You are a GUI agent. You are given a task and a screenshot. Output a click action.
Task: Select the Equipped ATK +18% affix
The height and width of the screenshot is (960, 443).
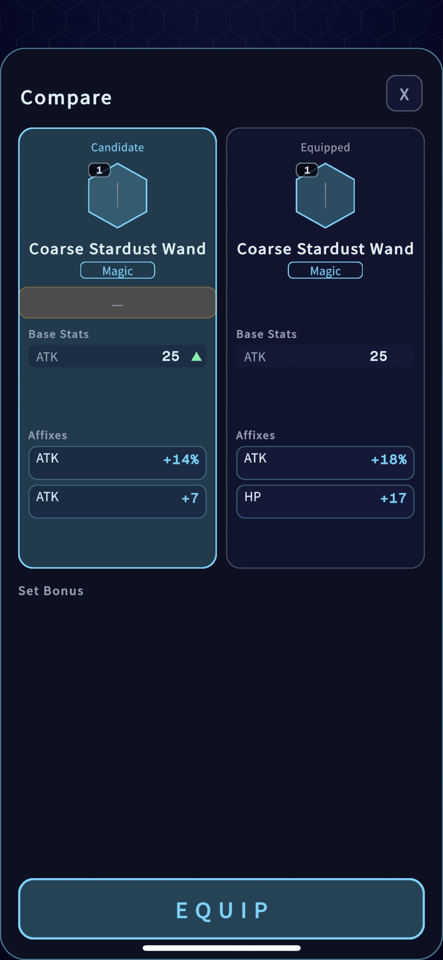click(325, 463)
